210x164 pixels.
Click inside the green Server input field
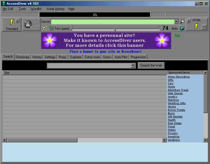112,22
